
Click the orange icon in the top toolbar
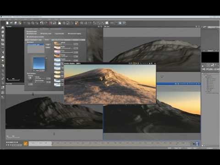[77, 23]
